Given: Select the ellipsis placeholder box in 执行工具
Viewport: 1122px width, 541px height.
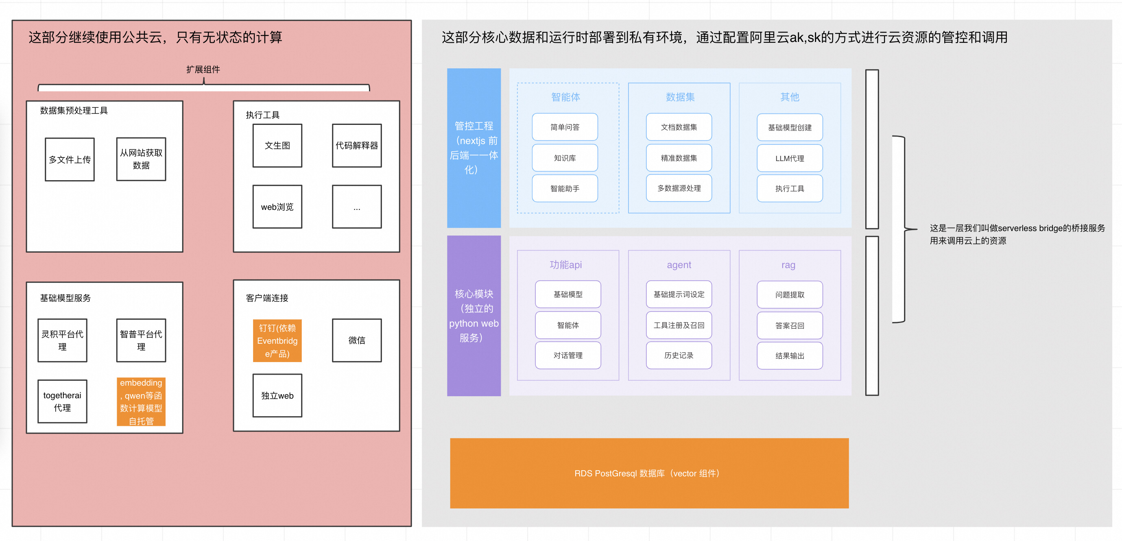Looking at the screenshot, I should pos(357,207).
